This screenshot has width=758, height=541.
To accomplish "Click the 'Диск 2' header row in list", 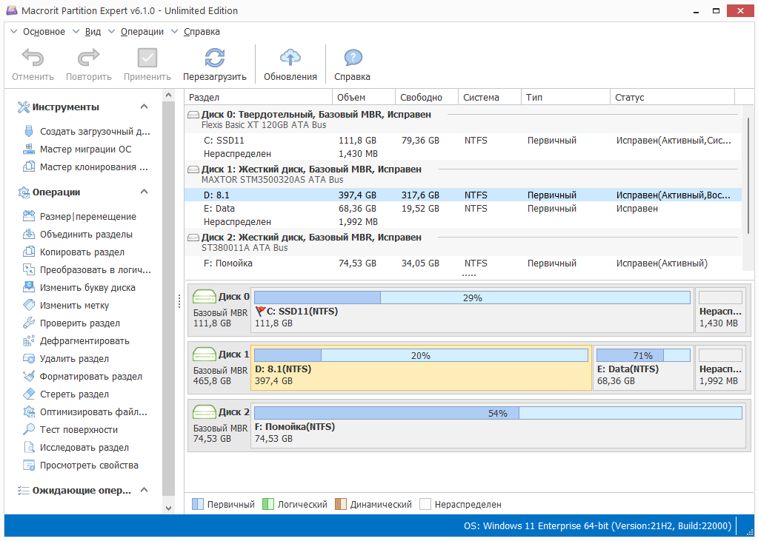I will coord(463,243).
